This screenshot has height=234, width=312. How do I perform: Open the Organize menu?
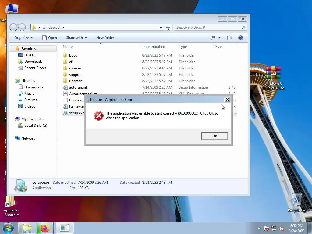[23, 38]
